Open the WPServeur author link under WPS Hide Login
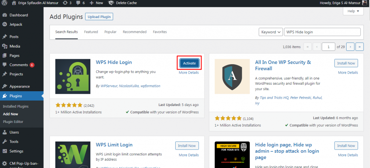This screenshot has width=370, height=168. click(109, 86)
